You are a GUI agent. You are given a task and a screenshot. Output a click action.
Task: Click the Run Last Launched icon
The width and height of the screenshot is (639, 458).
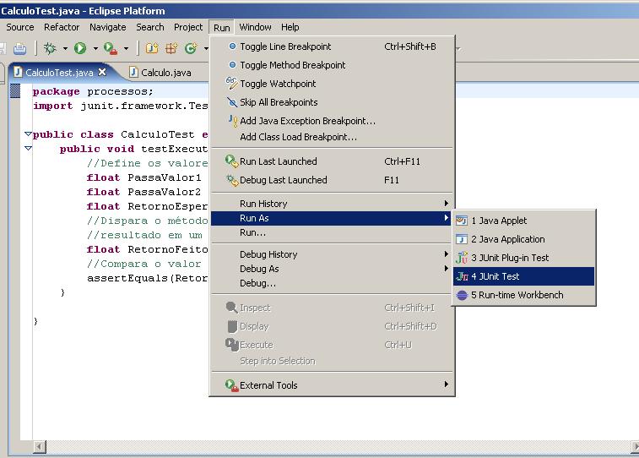[231, 161]
